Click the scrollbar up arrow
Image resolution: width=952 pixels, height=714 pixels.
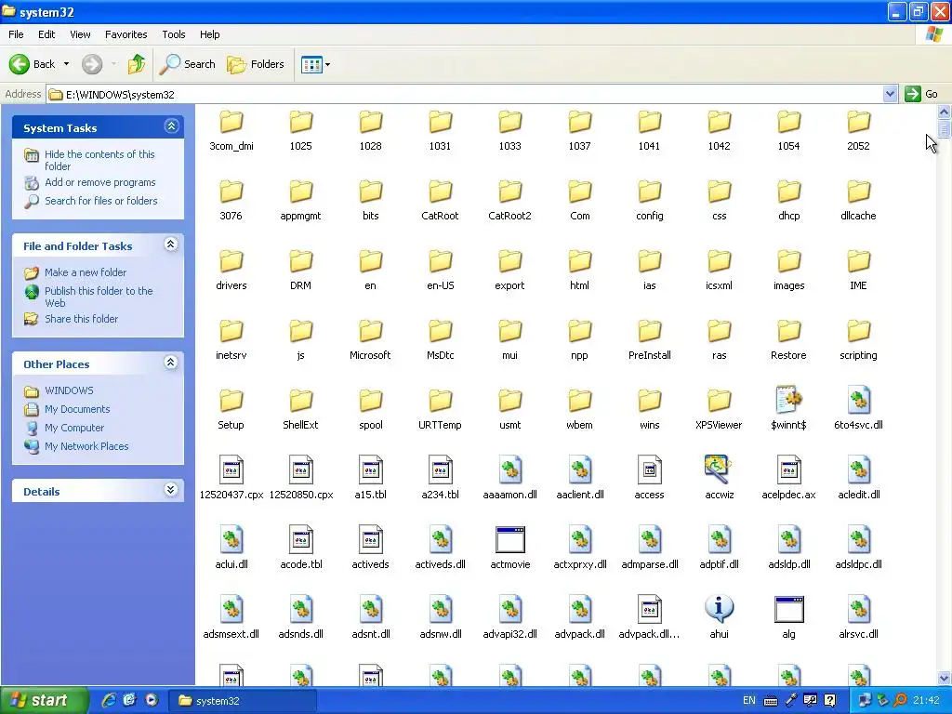coord(944,112)
